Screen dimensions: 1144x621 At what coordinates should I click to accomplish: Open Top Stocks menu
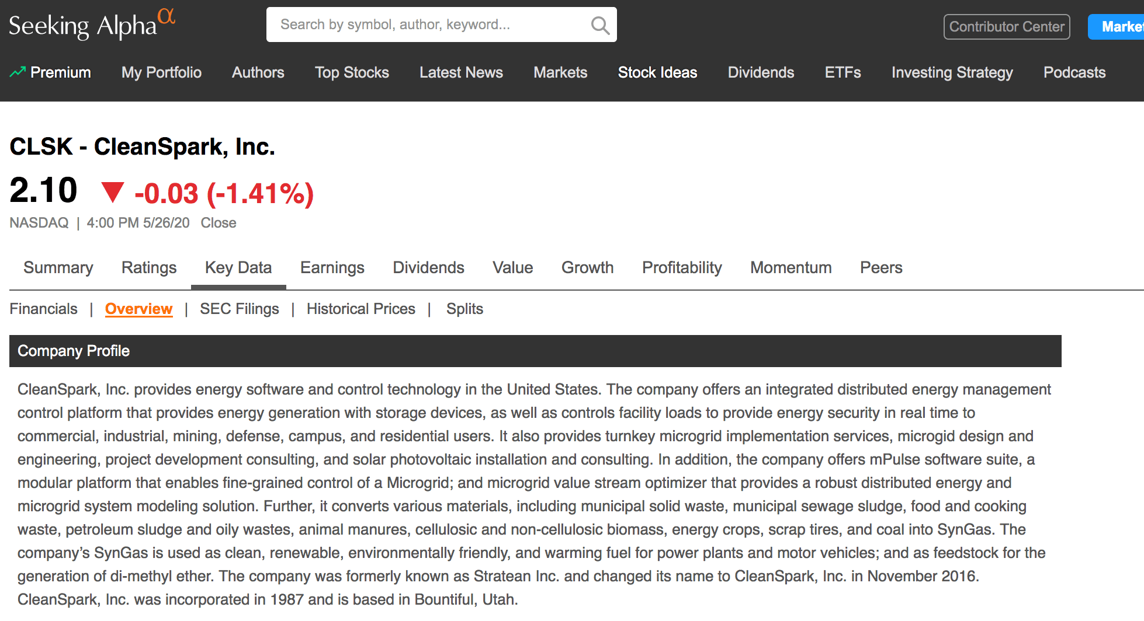[352, 72]
